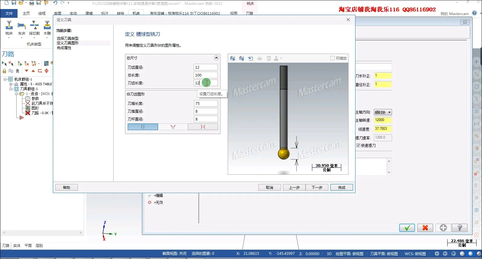
Task: Click the 下一步 button
Action: click(x=317, y=187)
